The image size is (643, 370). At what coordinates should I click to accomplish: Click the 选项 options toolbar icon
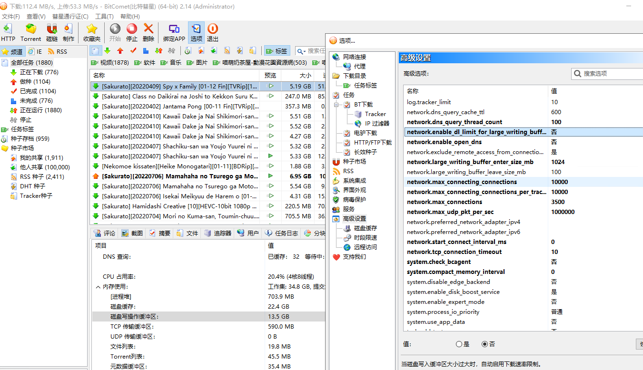197,33
